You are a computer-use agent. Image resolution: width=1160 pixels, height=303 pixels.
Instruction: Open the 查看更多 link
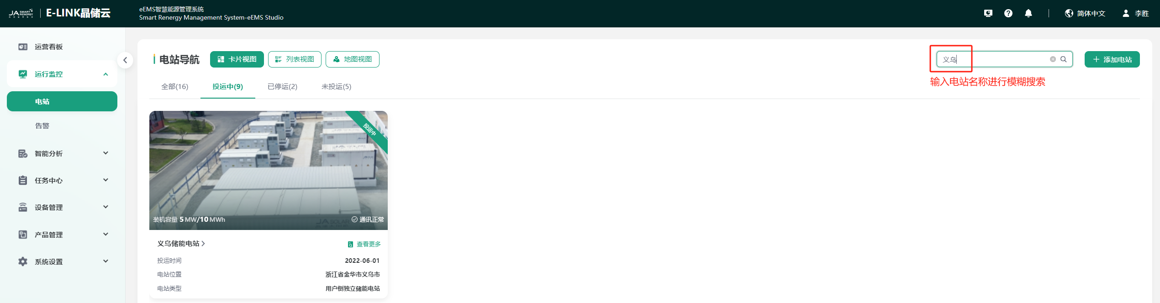(x=364, y=244)
